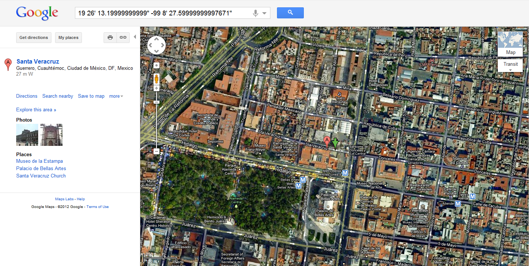Click the Help link
Viewport: 529px width, 266px height.
point(81,199)
